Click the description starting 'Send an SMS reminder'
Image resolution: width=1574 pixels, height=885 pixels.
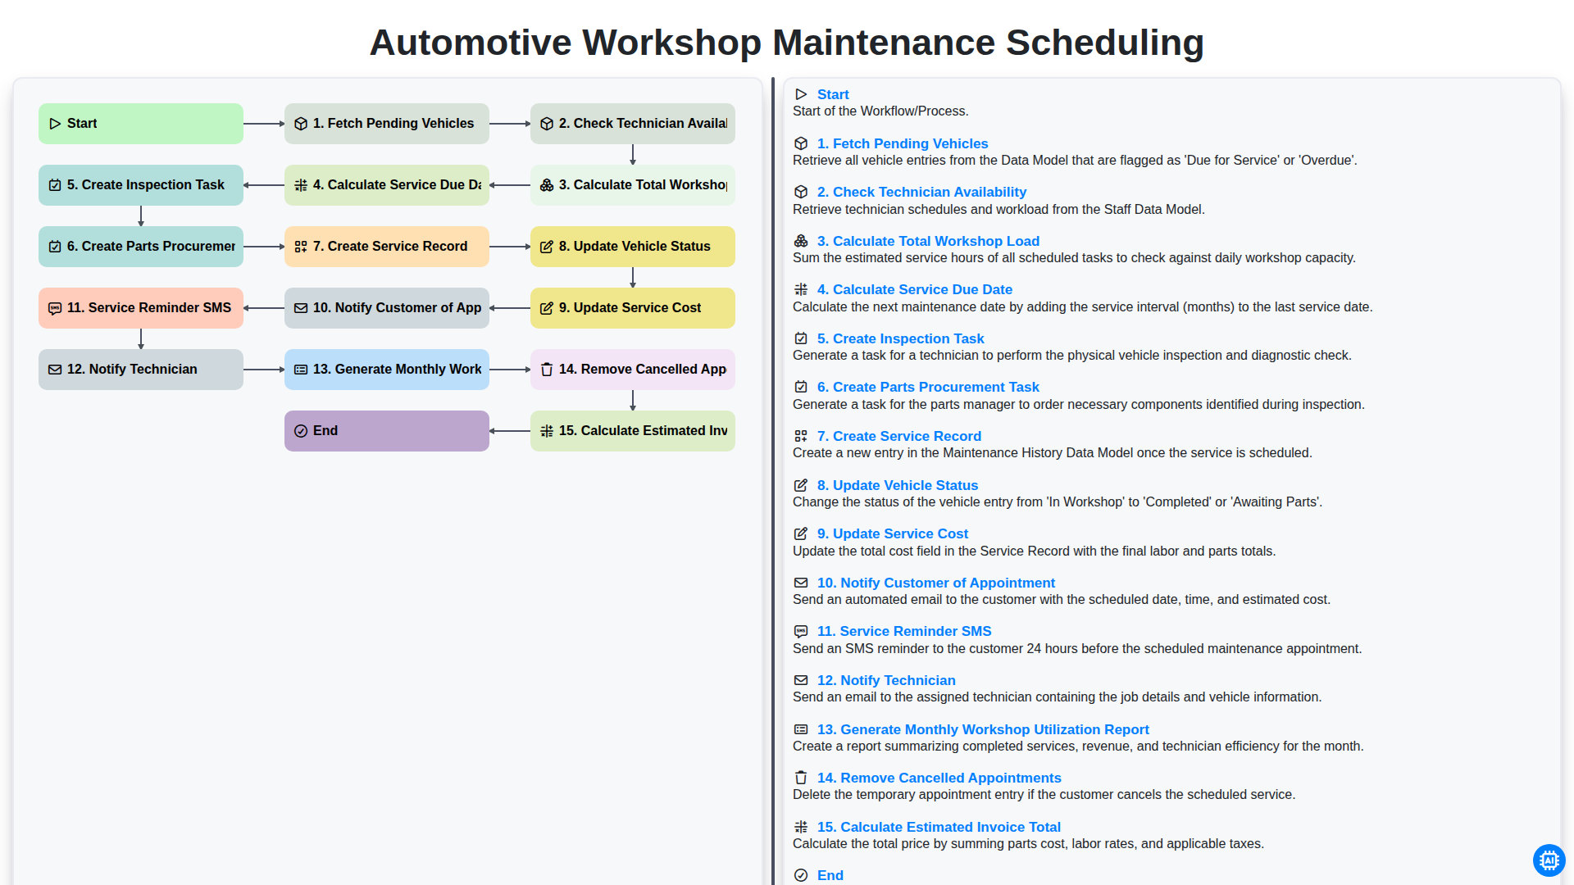pyautogui.click(x=1077, y=649)
